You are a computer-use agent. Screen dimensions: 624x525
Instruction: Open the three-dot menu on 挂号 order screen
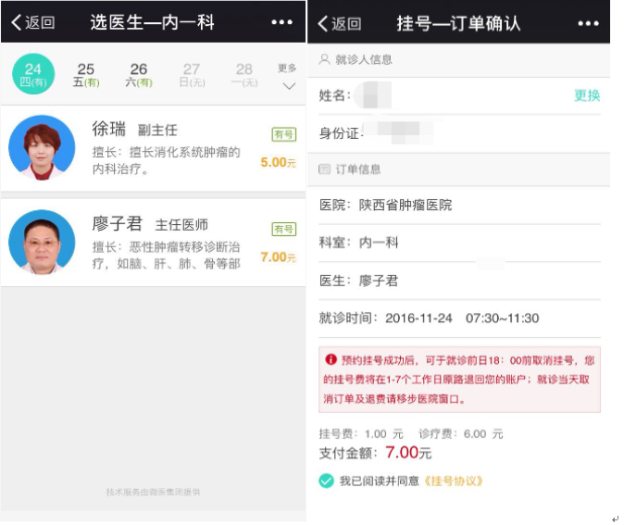click(588, 23)
